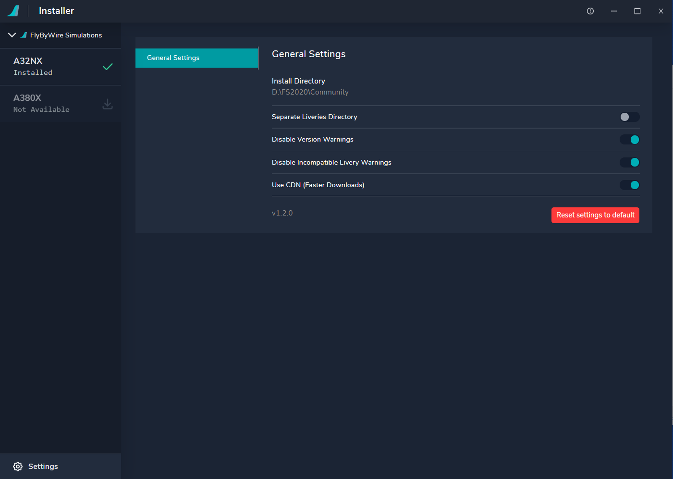673x479 pixels.
Task: Click the small FlyByWire Simulations publisher logo
Action: point(24,35)
